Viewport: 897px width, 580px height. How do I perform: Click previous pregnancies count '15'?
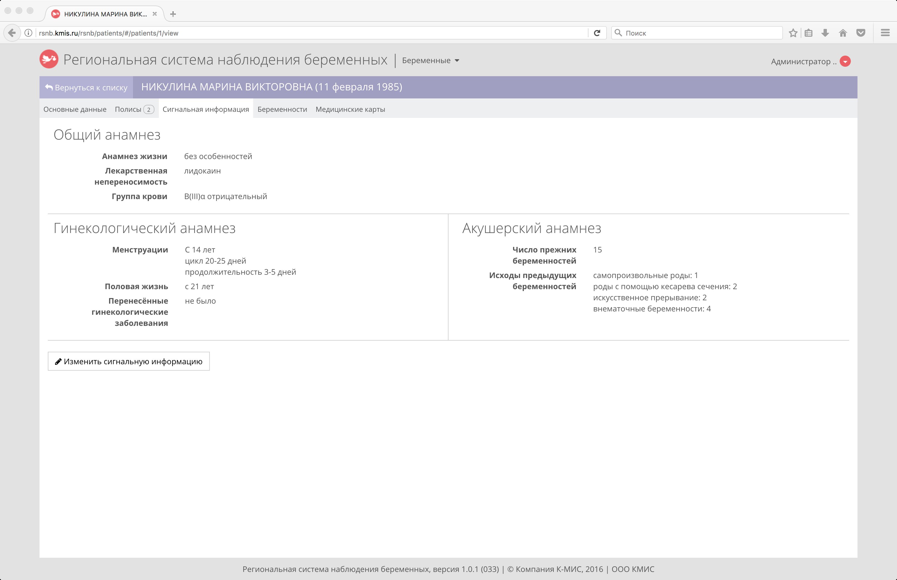point(597,250)
